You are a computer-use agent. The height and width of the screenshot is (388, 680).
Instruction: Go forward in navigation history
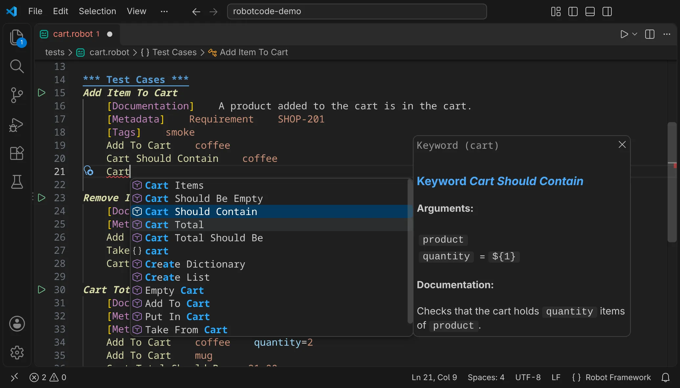point(213,12)
